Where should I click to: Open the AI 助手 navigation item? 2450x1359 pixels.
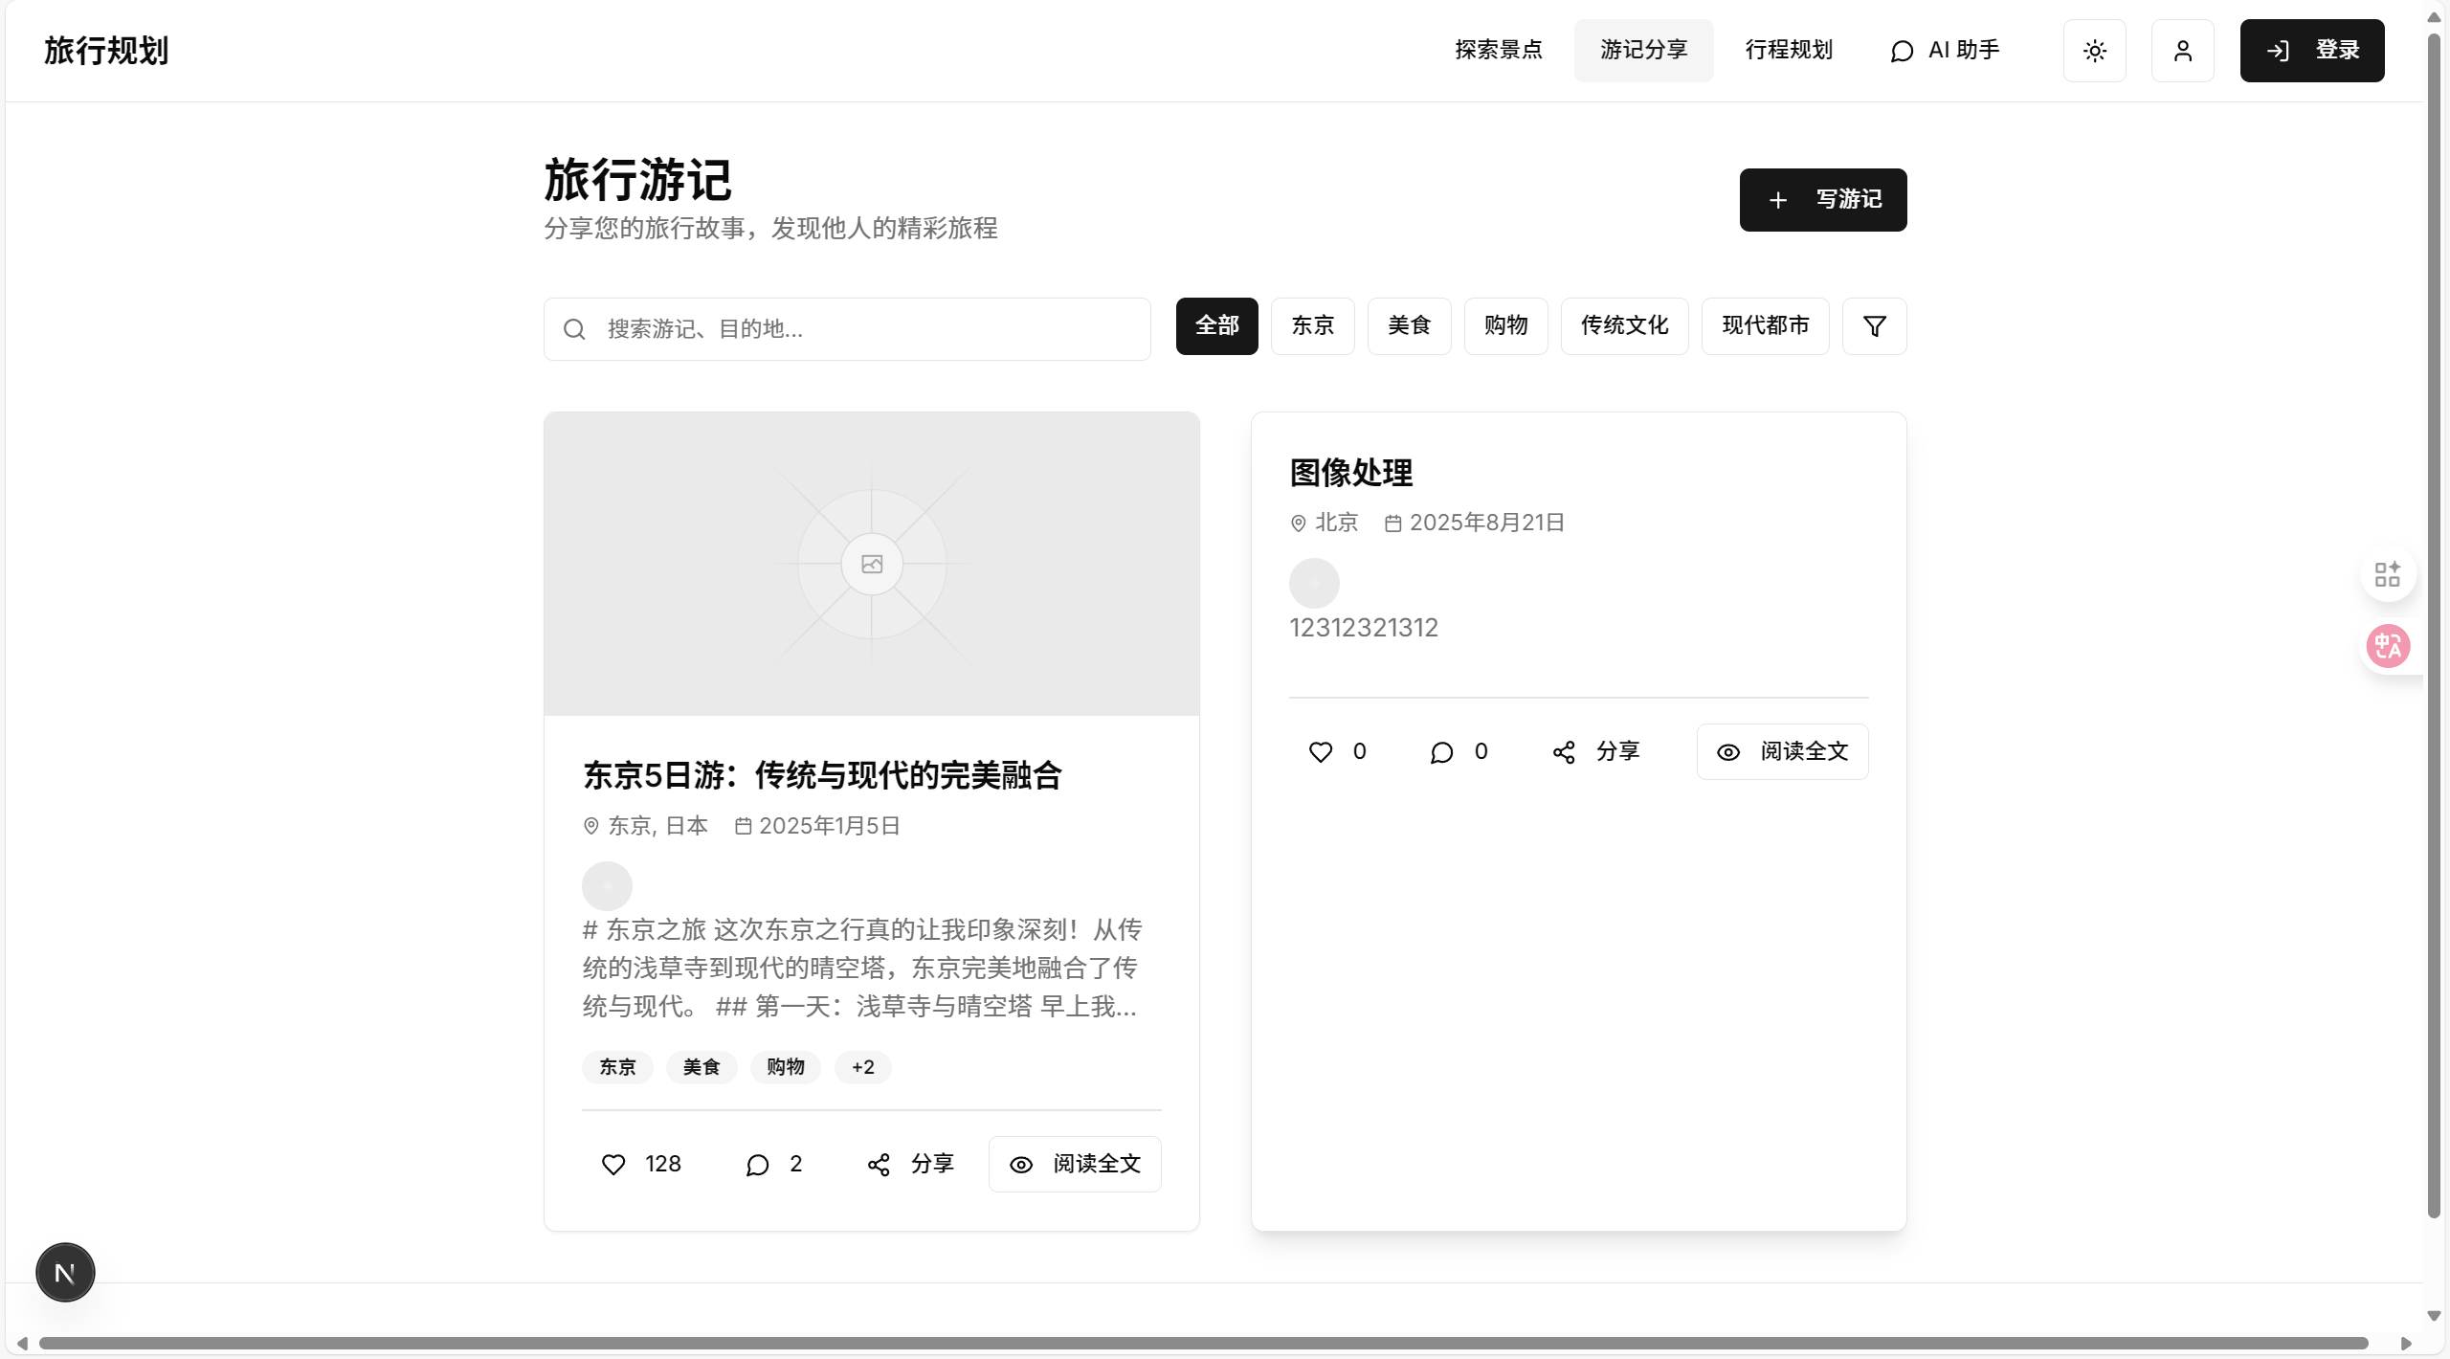pos(1945,51)
